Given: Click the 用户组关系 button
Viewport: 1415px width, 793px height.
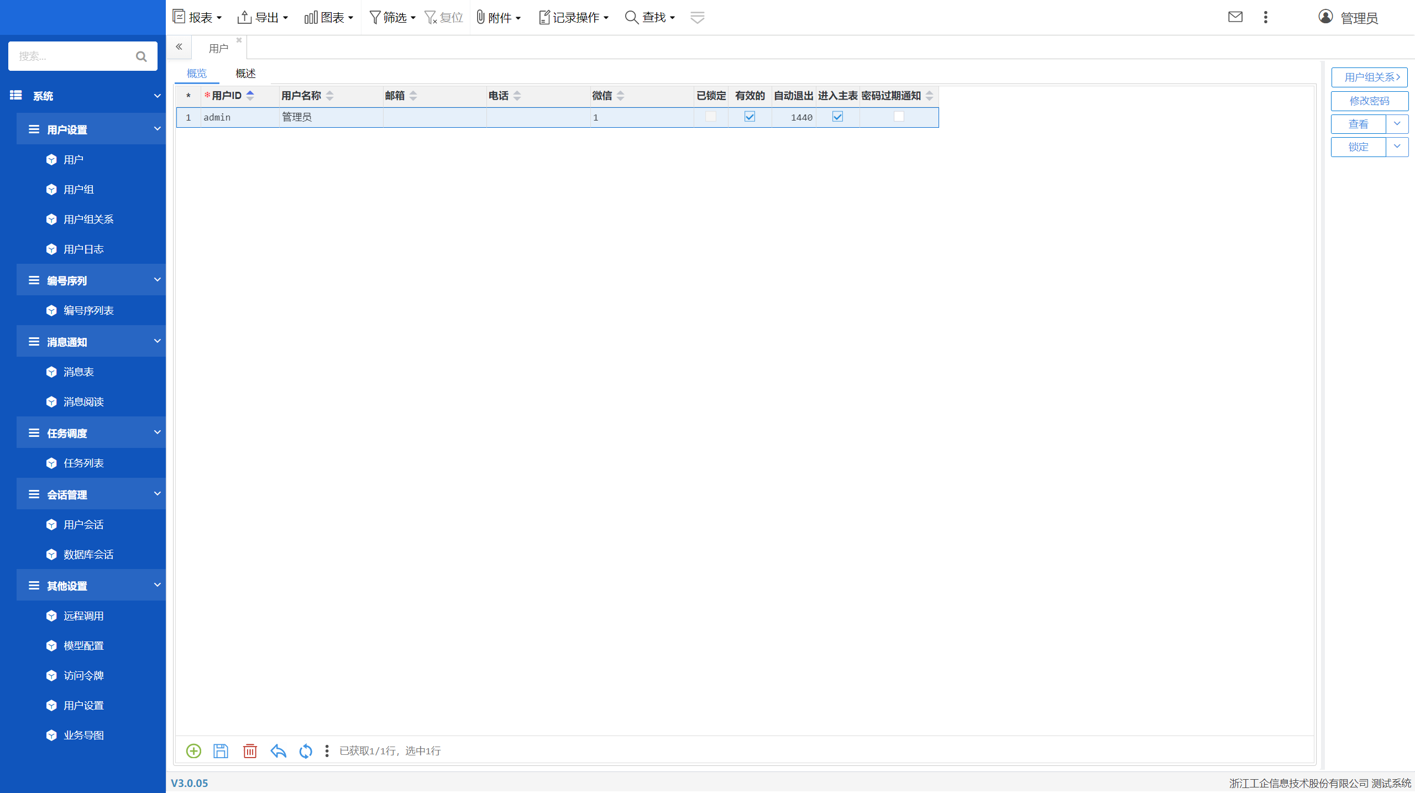Looking at the screenshot, I should (x=1369, y=77).
